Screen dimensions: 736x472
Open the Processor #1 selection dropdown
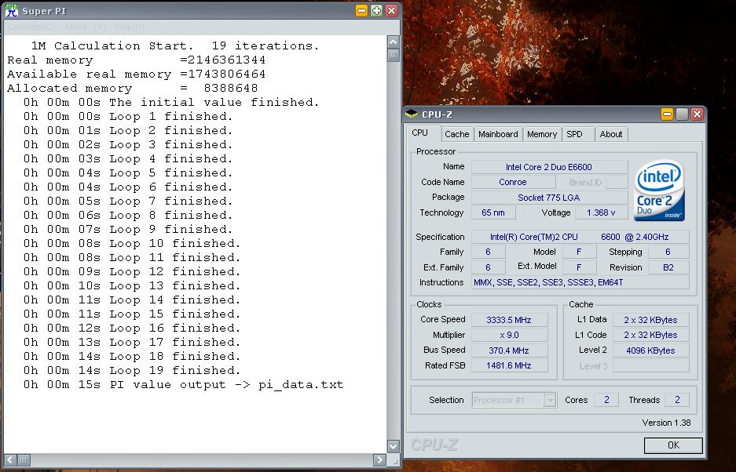click(x=514, y=400)
